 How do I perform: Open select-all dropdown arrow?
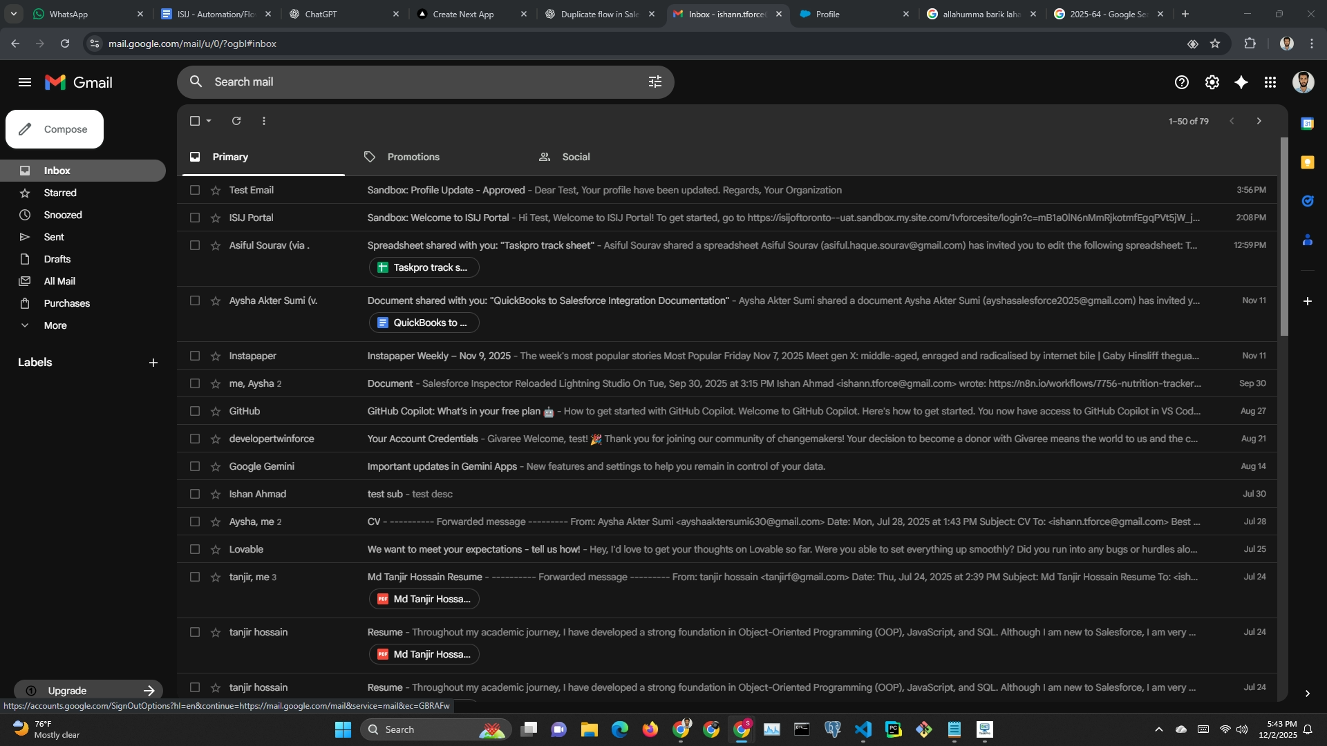pos(209,121)
